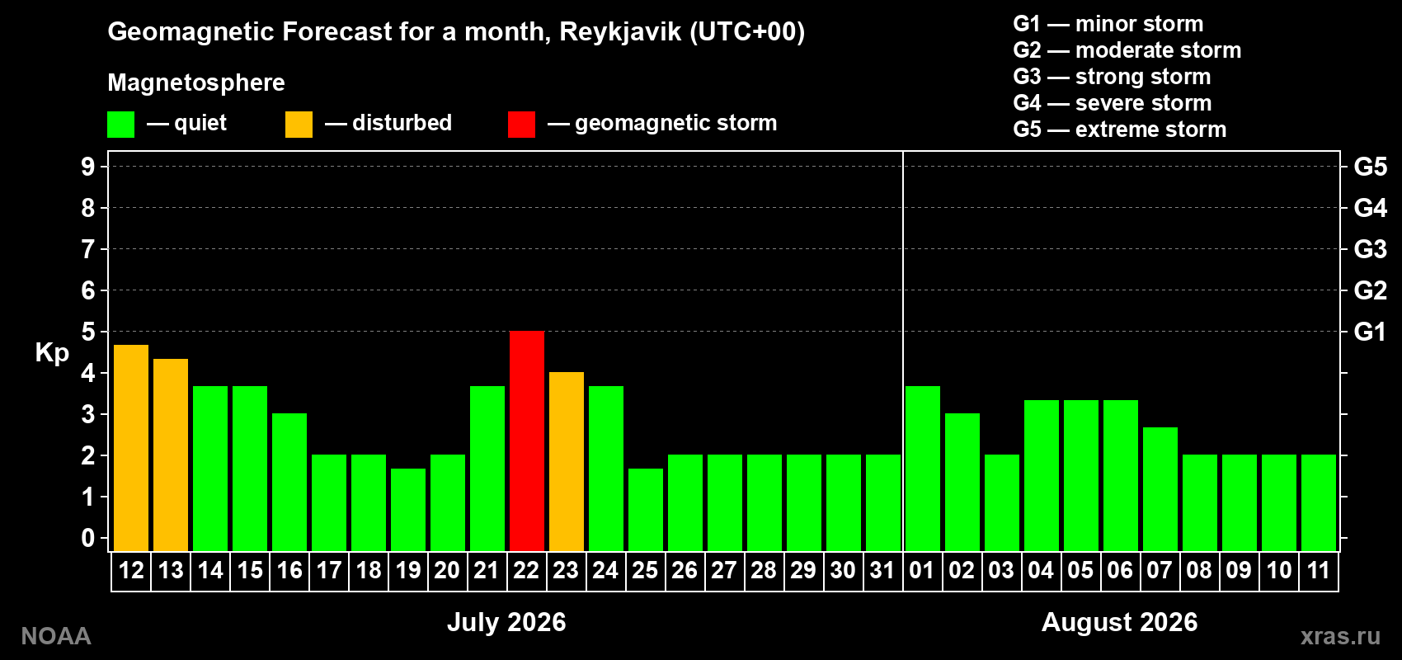Viewport: 1402px width, 660px height.
Task: Click date label 06 on the axis
Action: click(x=1120, y=570)
